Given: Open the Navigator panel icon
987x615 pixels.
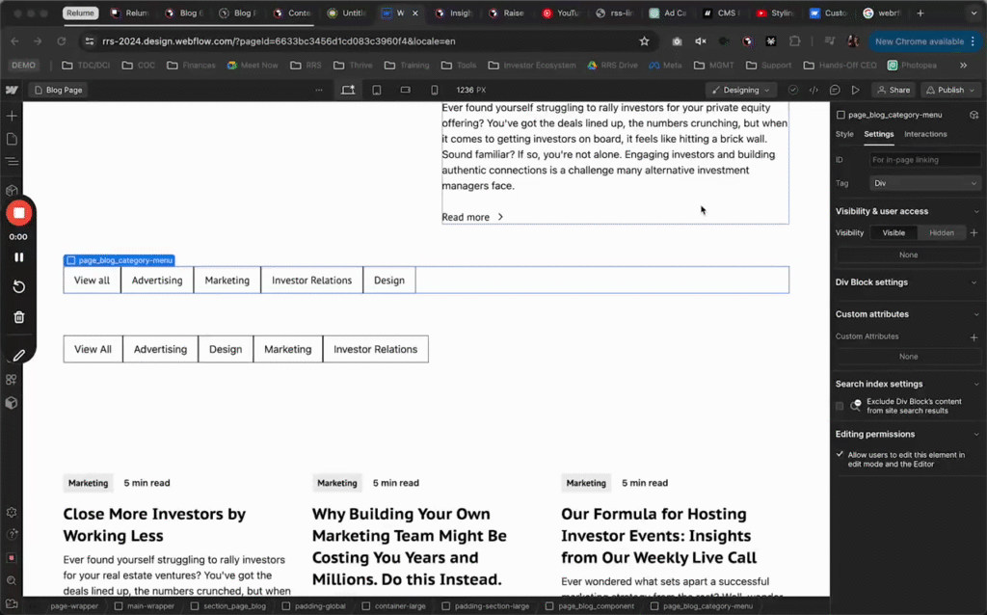Looking at the screenshot, I should [x=12, y=162].
